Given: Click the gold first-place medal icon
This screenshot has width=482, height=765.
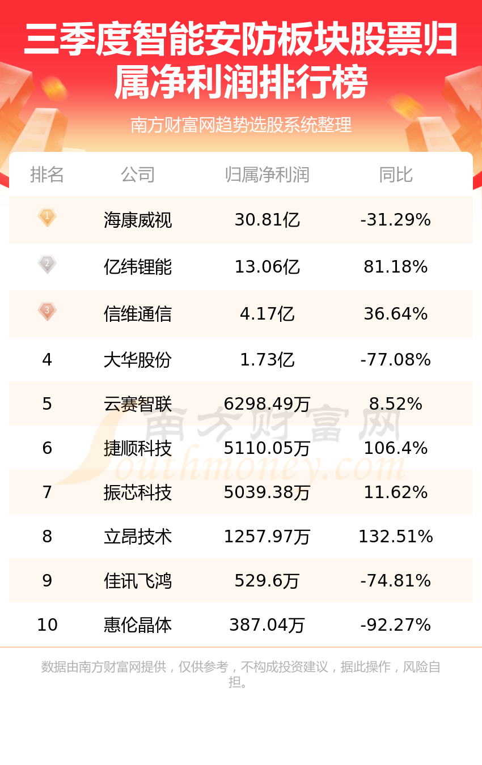Looking at the screenshot, I should pos(47,218).
